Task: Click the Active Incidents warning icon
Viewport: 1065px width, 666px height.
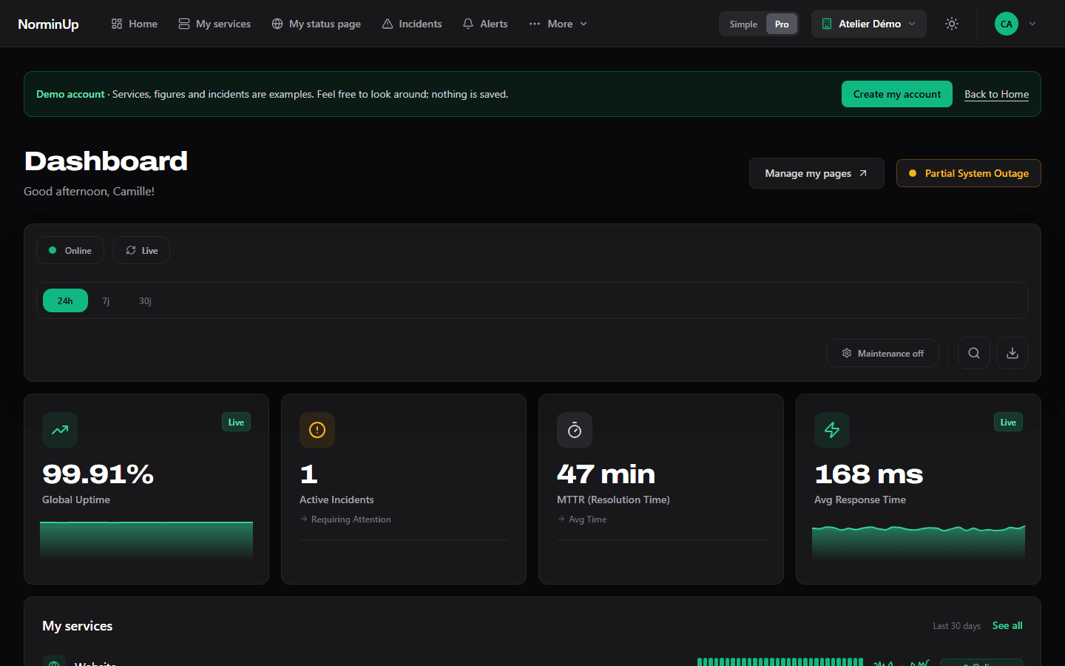Action: click(317, 430)
